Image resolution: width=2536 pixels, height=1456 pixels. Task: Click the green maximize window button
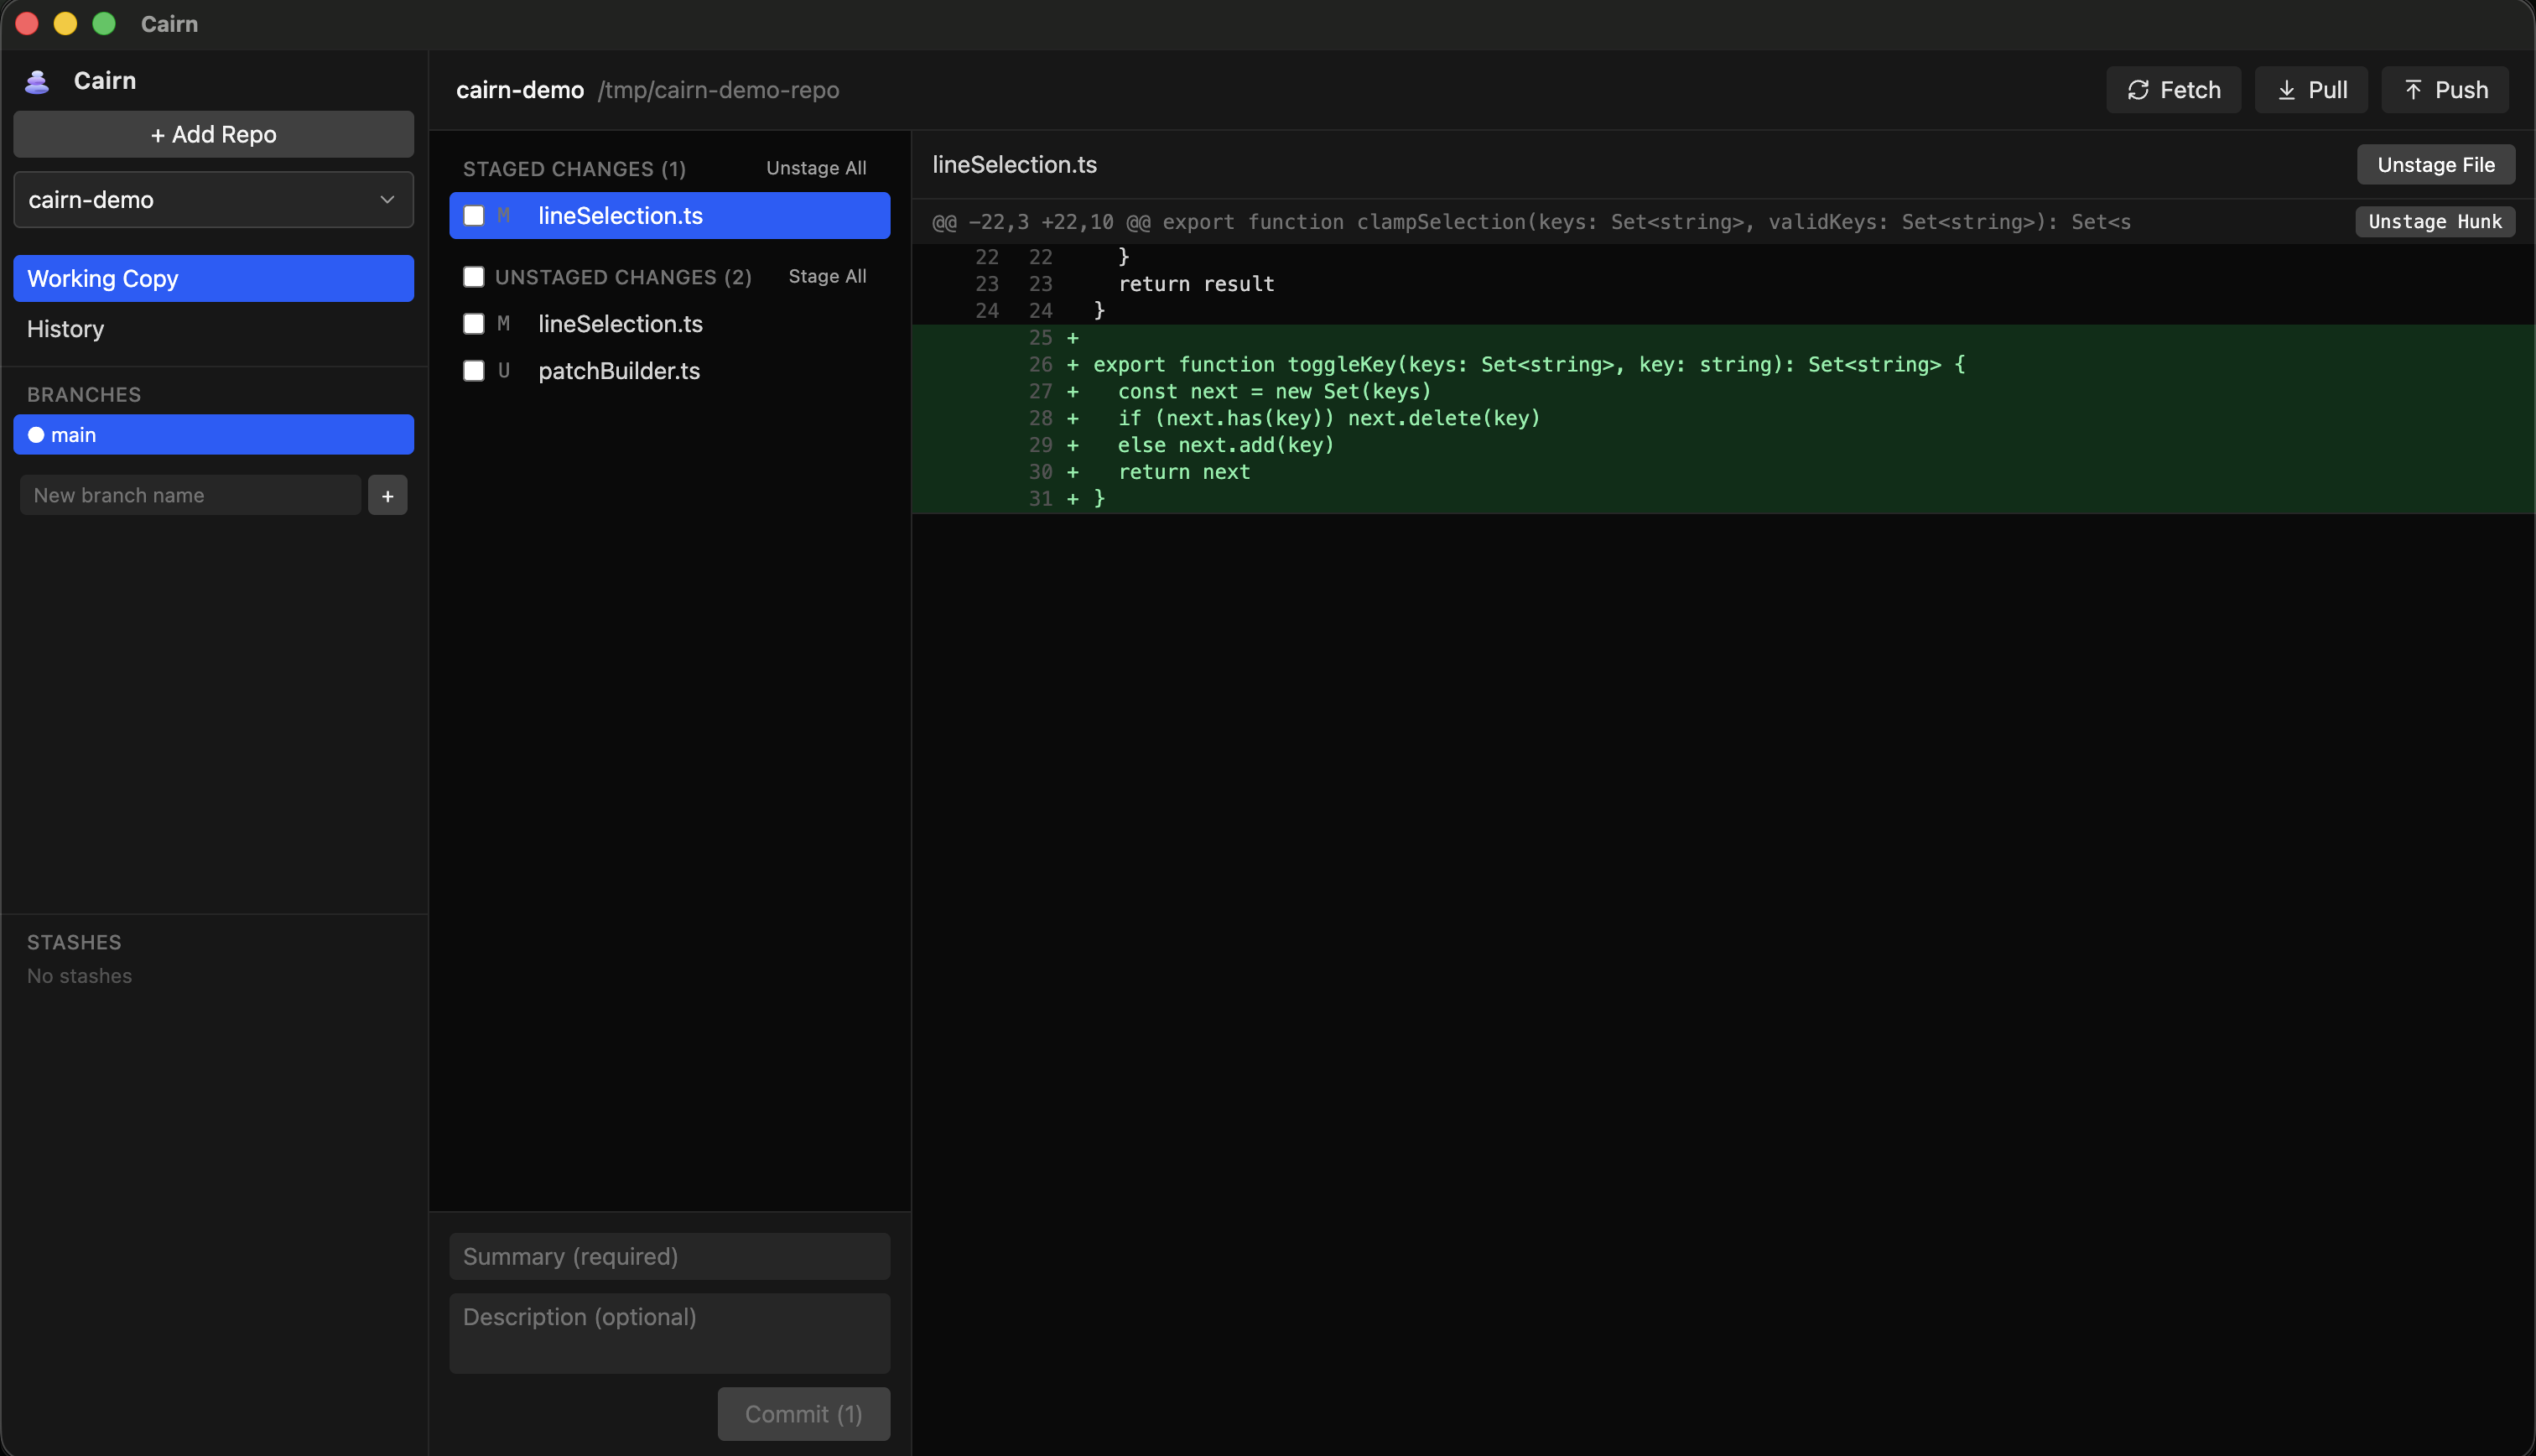click(x=104, y=24)
